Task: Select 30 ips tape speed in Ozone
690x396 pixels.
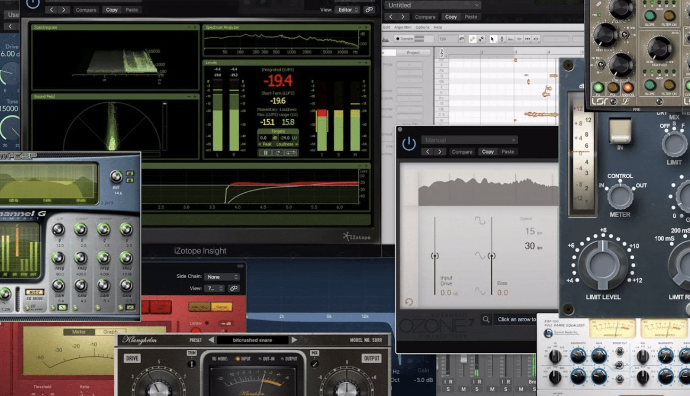Action: click(x=533, y=246)
